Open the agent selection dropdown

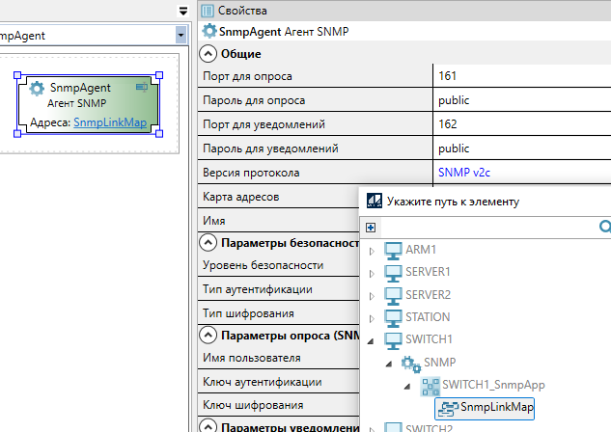181,35
